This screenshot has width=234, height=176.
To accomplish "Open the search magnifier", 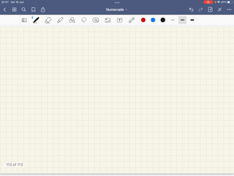I will (x=24, y=10).
